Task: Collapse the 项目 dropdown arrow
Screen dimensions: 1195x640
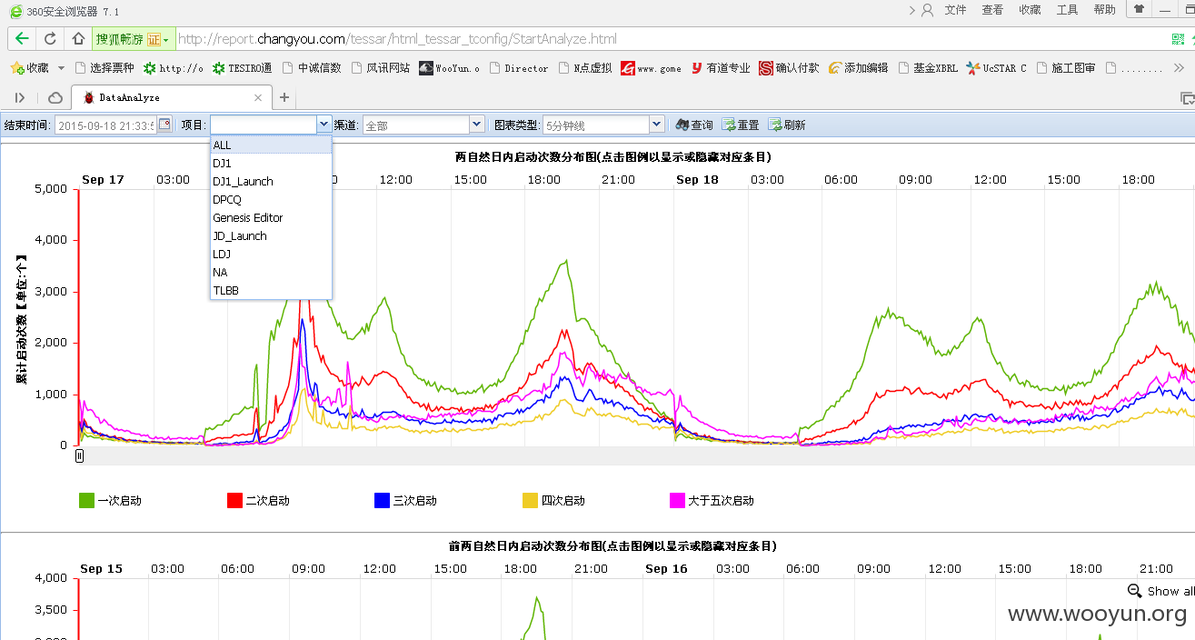Action: click(324, 125)
